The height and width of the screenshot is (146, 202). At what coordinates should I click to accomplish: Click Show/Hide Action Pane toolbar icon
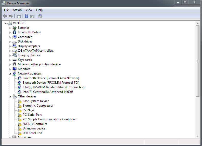pos(32,16)
